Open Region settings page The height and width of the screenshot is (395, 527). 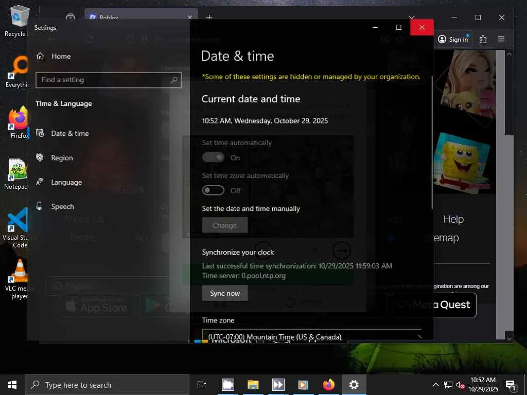(55, 157)
